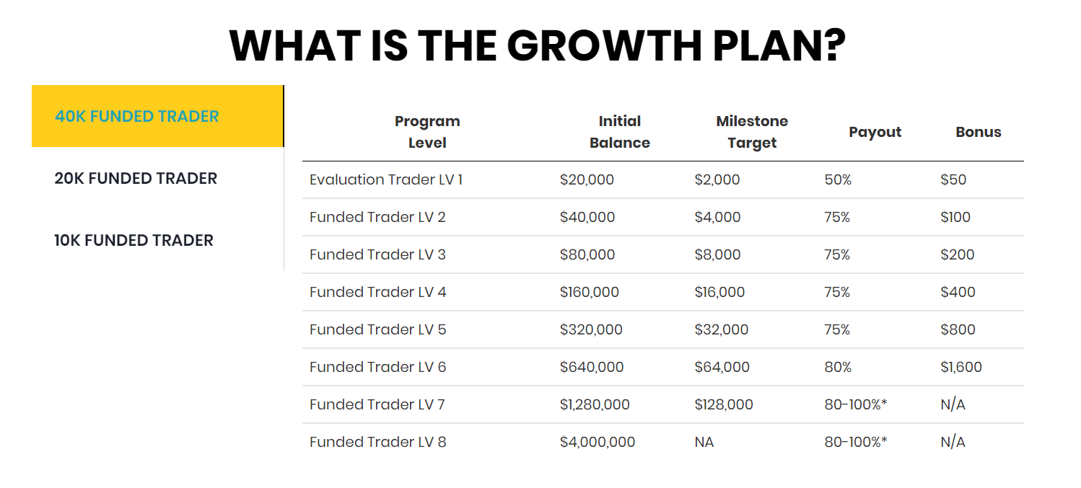Click the Bonus column header

click(979, 132)
